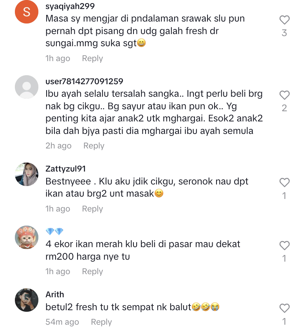Like syaqiyah299's comment with the heart
The height and width of the screenshot is (329, 303).
pos(284,20)
